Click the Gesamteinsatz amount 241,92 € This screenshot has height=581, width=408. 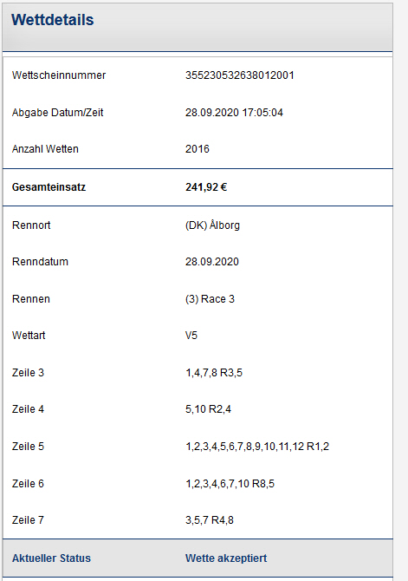pos(206,187)
